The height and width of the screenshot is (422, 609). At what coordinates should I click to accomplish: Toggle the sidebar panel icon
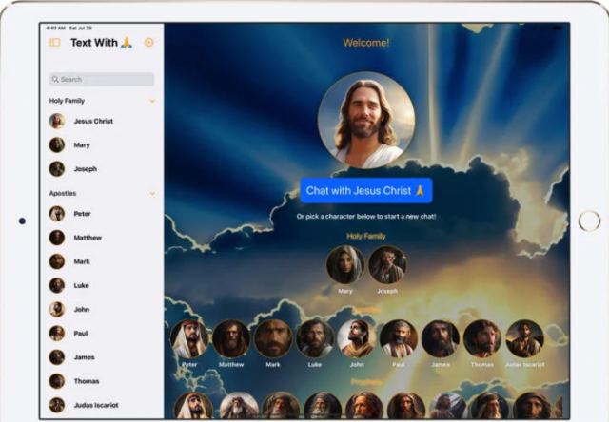(x=54, y=43)
